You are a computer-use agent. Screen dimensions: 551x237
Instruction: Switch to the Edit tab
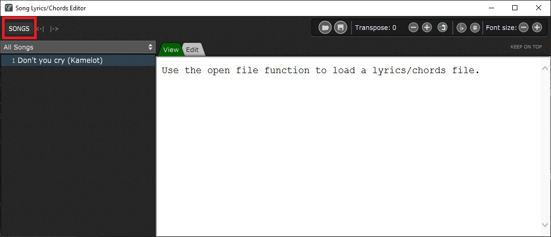(x=193, y=49)
